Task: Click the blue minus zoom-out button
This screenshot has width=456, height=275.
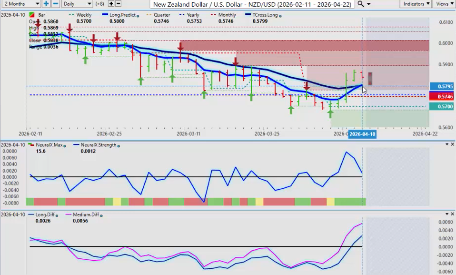Action: (x=56, y=4)
